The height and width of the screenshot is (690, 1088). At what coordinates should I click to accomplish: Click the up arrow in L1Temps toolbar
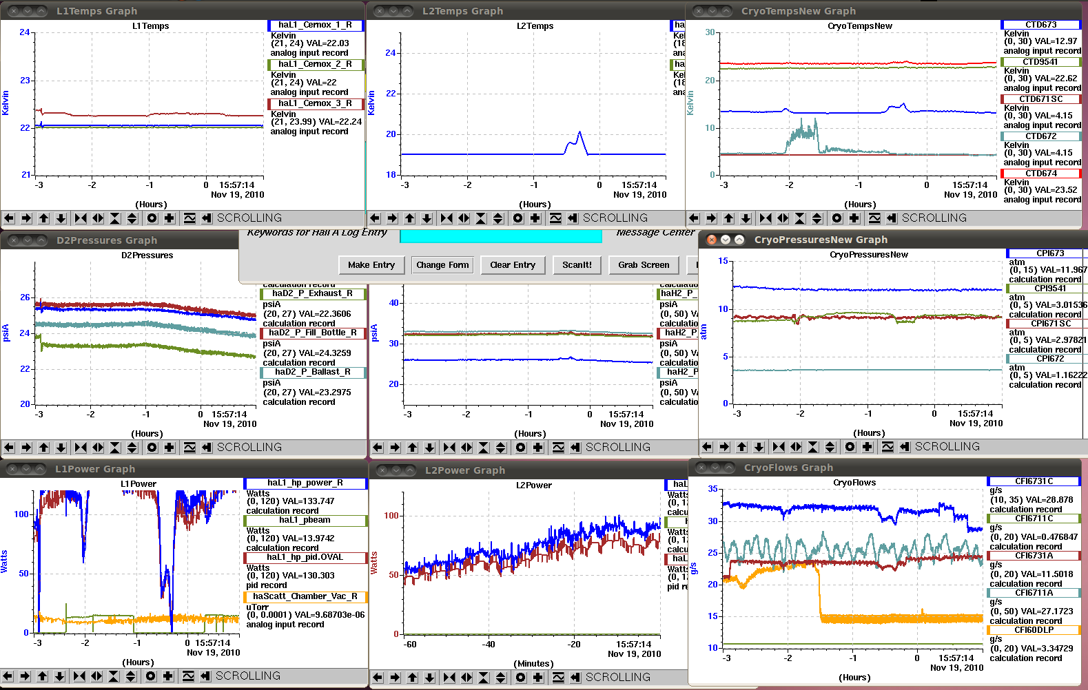(x=43, y=218)
